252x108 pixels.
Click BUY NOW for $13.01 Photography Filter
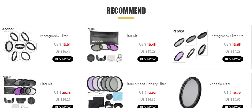63,59
